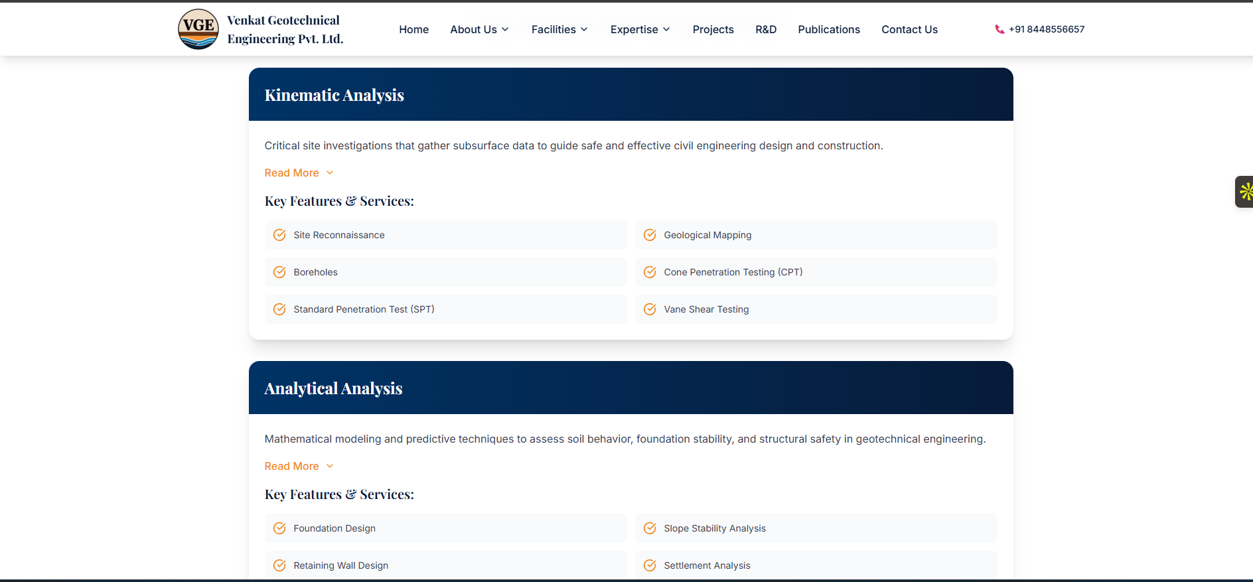Click check icon beside Retaining Wall Design

click(279, 565)
